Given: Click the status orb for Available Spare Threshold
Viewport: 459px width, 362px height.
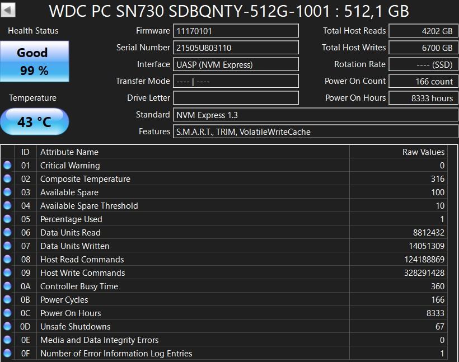Looking at the screenshot, I should [x=7, y=206].
